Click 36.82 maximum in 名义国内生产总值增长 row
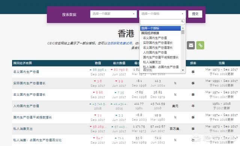Screen dimensions: 240x146 coord(157,92)
